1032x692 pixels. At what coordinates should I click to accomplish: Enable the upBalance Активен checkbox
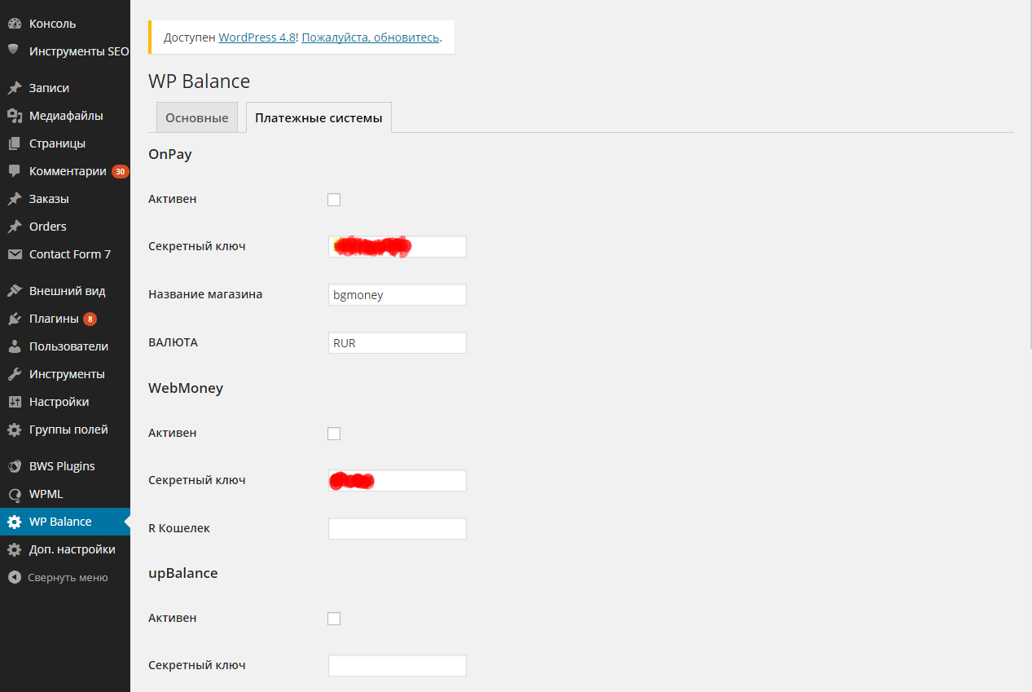point(334,619)
